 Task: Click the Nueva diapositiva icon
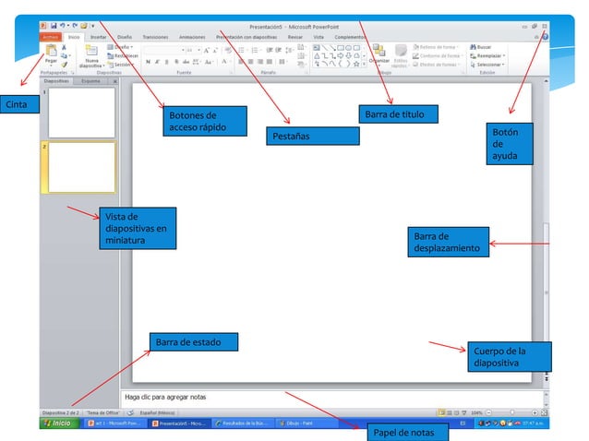(91, 52)
